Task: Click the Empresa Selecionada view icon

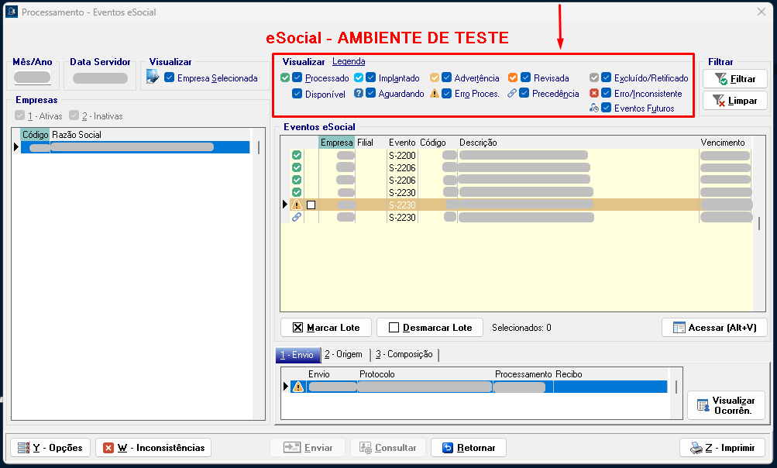Action: (x=153, y=77)
